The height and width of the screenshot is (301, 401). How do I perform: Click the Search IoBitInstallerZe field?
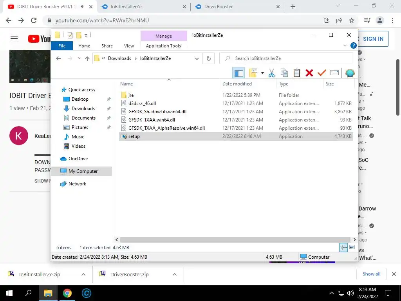[286, 58]
